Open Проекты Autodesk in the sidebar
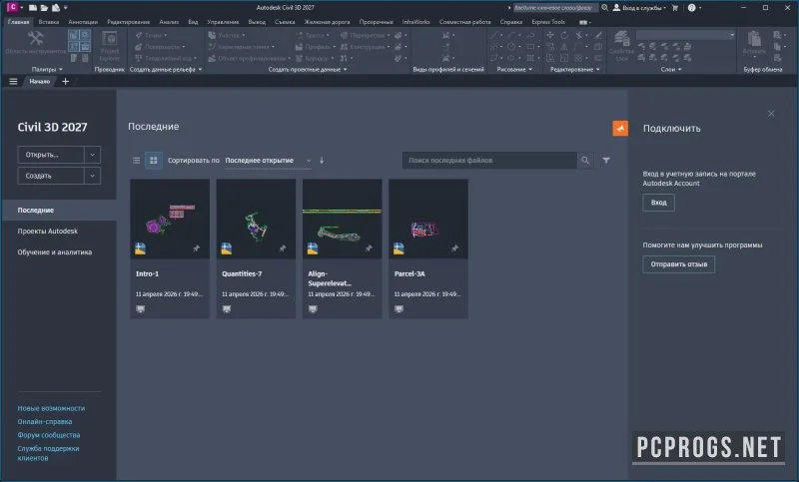 point(48,232)
